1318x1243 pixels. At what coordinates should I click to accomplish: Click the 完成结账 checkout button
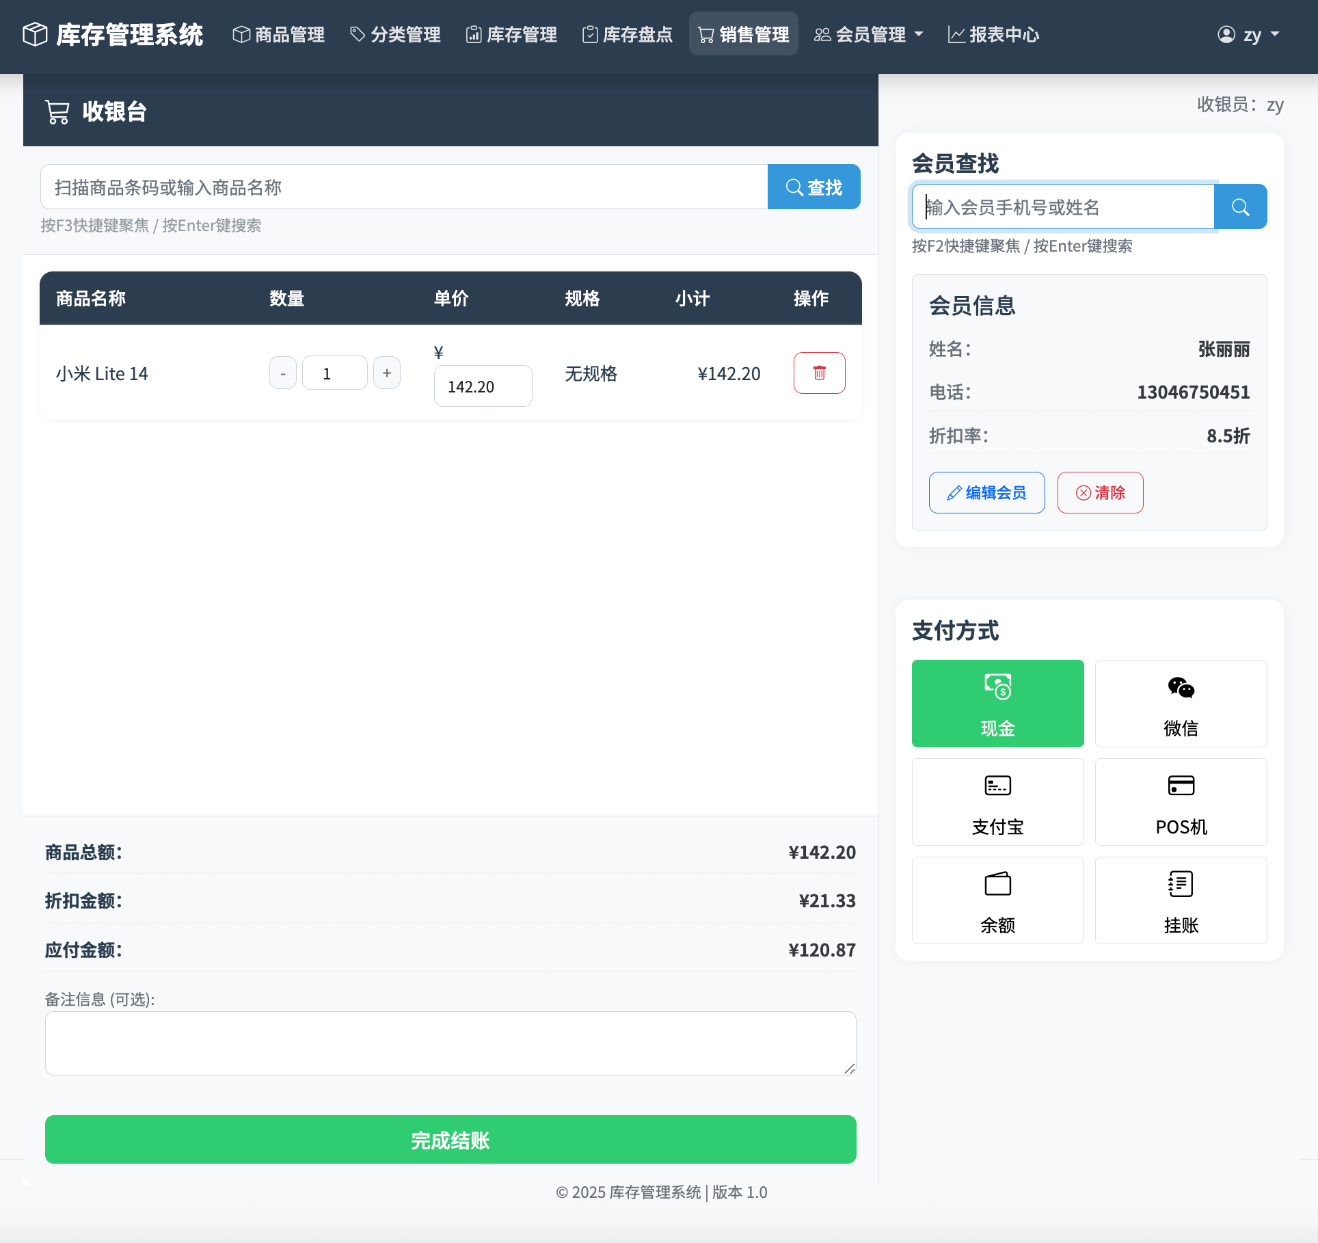(x=450, y=1139)
